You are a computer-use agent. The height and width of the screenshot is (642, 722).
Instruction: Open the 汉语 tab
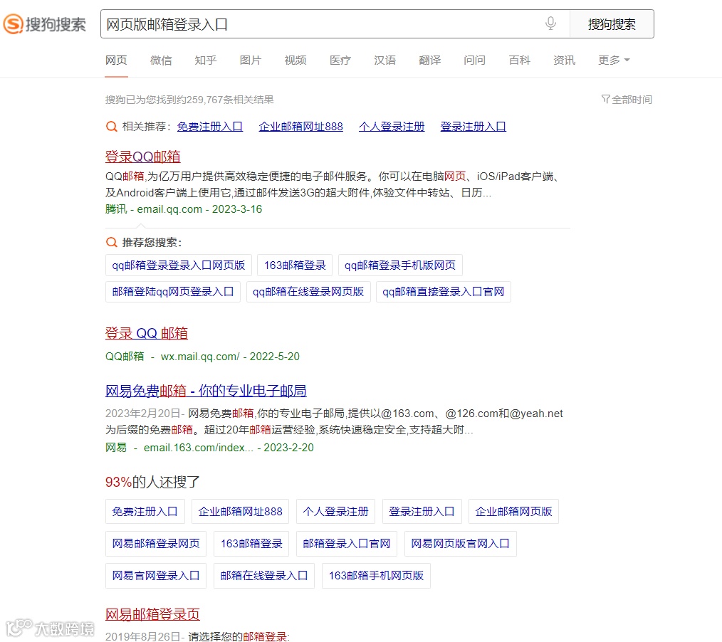[x=385, y=60]
